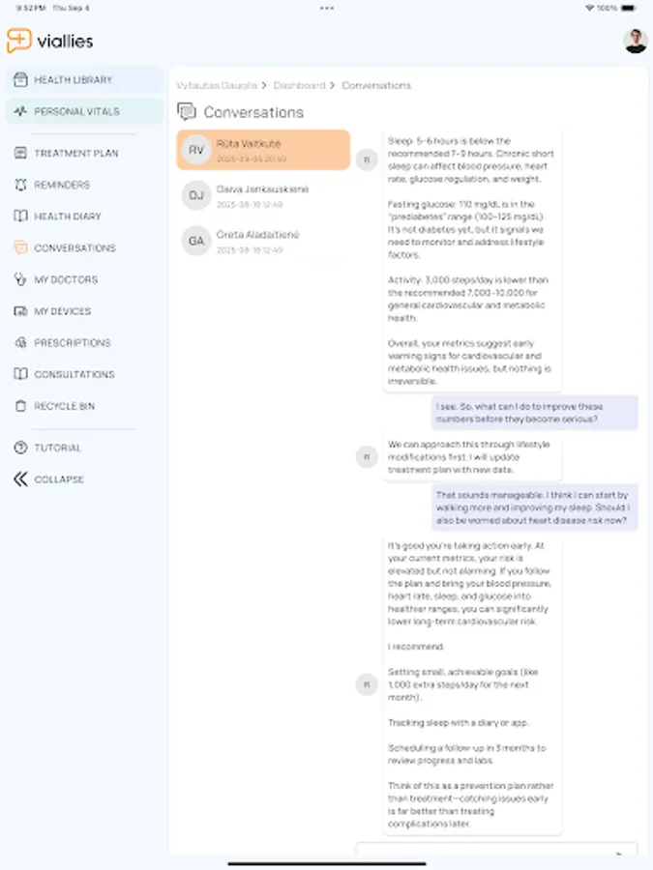Screen dimensions: 653x870
Task: Click the Tutorial help icon
Action: coord(18,448)
